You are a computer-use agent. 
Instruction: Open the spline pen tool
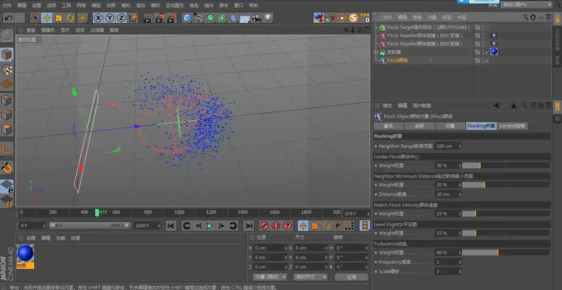[x=199, y=18]
